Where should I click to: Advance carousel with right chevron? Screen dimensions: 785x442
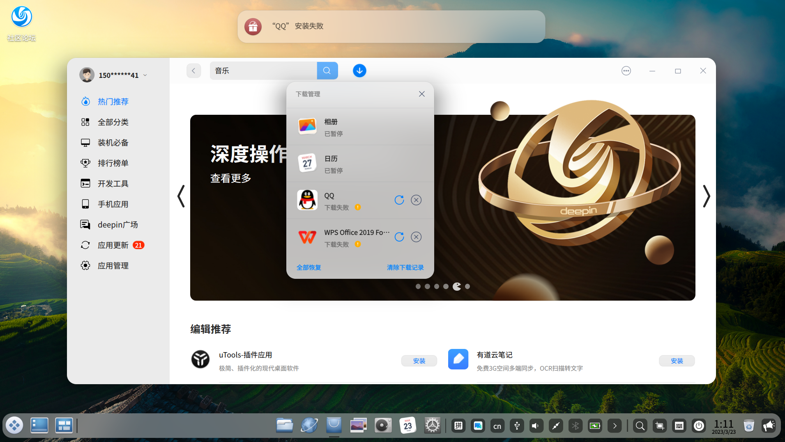click(x=707, y=196)
